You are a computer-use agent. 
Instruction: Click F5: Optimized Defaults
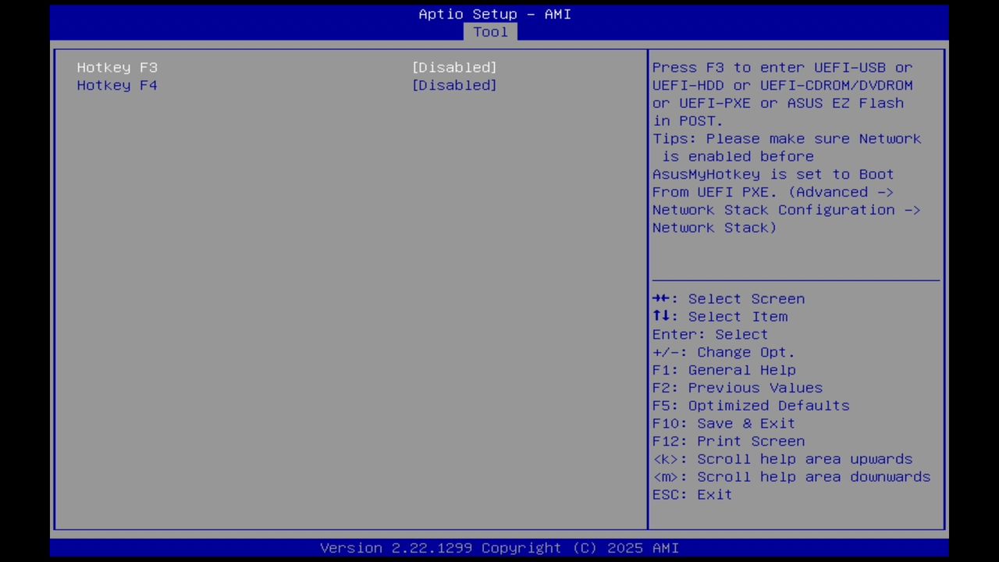click(750, 405)
